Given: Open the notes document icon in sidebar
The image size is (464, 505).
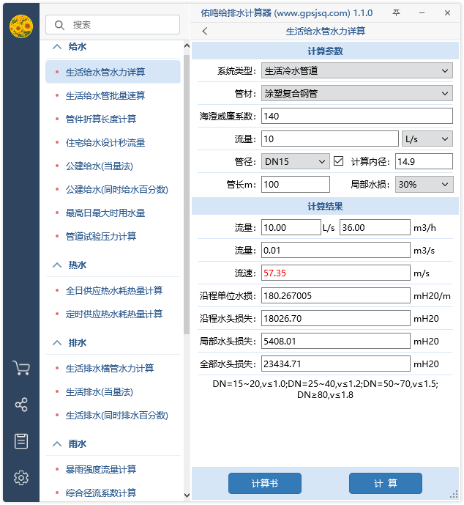Looking at the screenshot, I should click(x=21, y=441).
